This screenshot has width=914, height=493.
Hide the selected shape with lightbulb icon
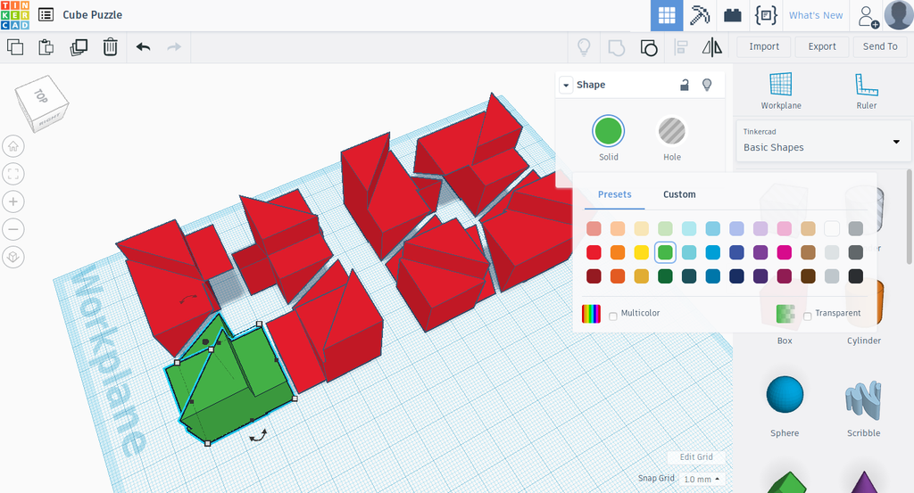coord(707,85)
